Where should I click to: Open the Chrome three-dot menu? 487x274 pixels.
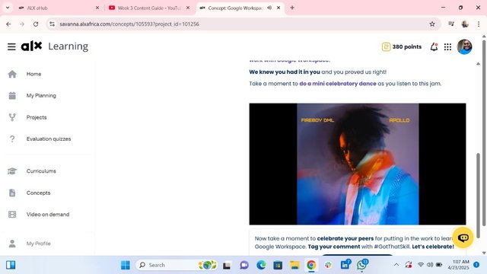[x=479, y=24]
